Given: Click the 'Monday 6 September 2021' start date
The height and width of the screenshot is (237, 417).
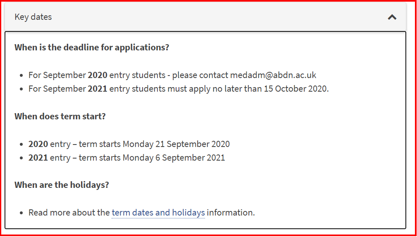Looking at the screenshot, I should pyautogui.click(x=174, y=158).
